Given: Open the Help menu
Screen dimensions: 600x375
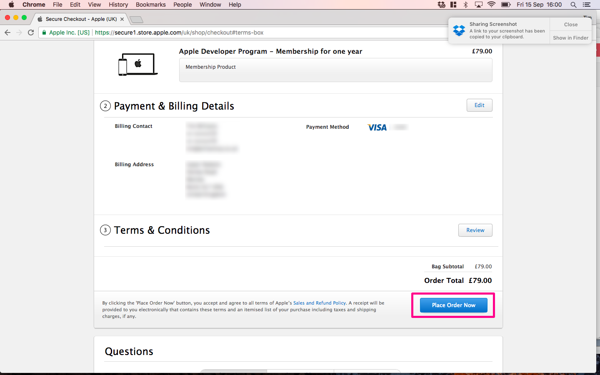Looking at the screenshot, I should point(235,5).
